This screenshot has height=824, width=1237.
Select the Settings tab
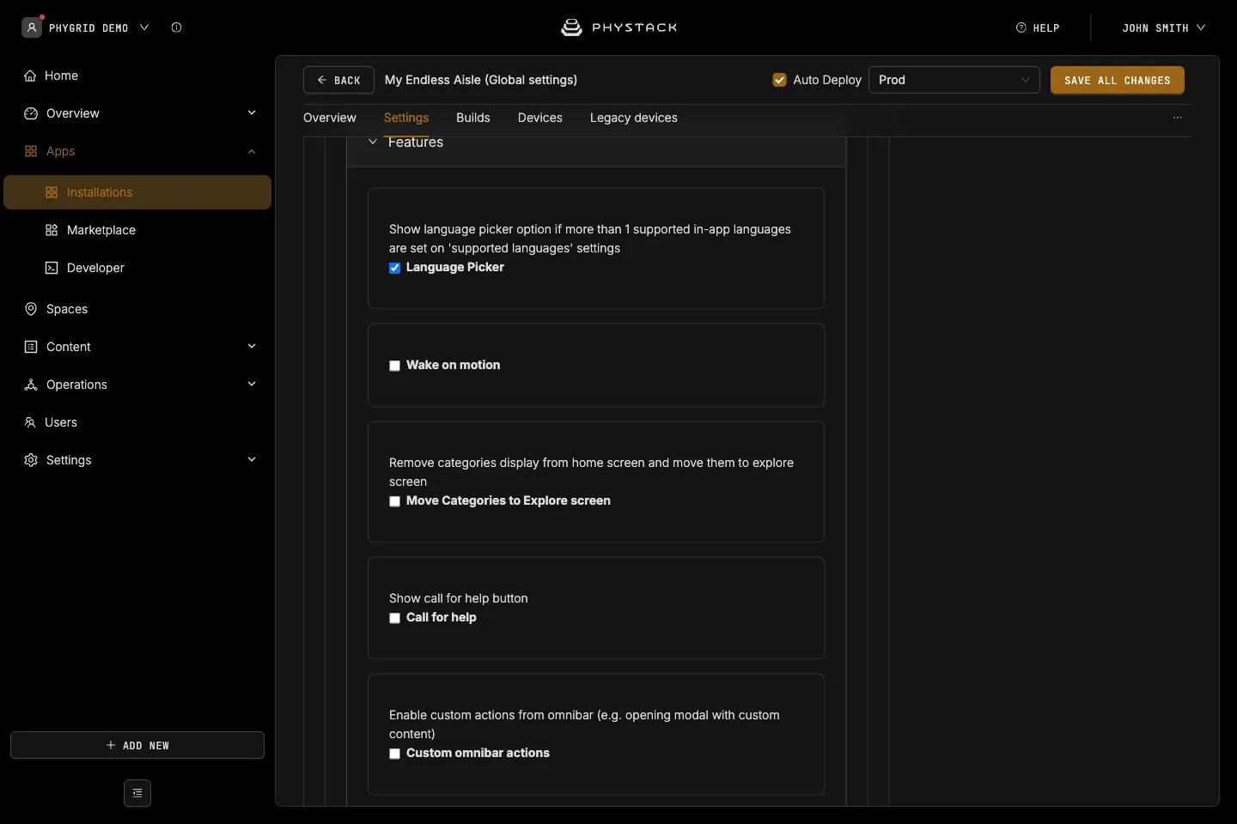point(406,118)
